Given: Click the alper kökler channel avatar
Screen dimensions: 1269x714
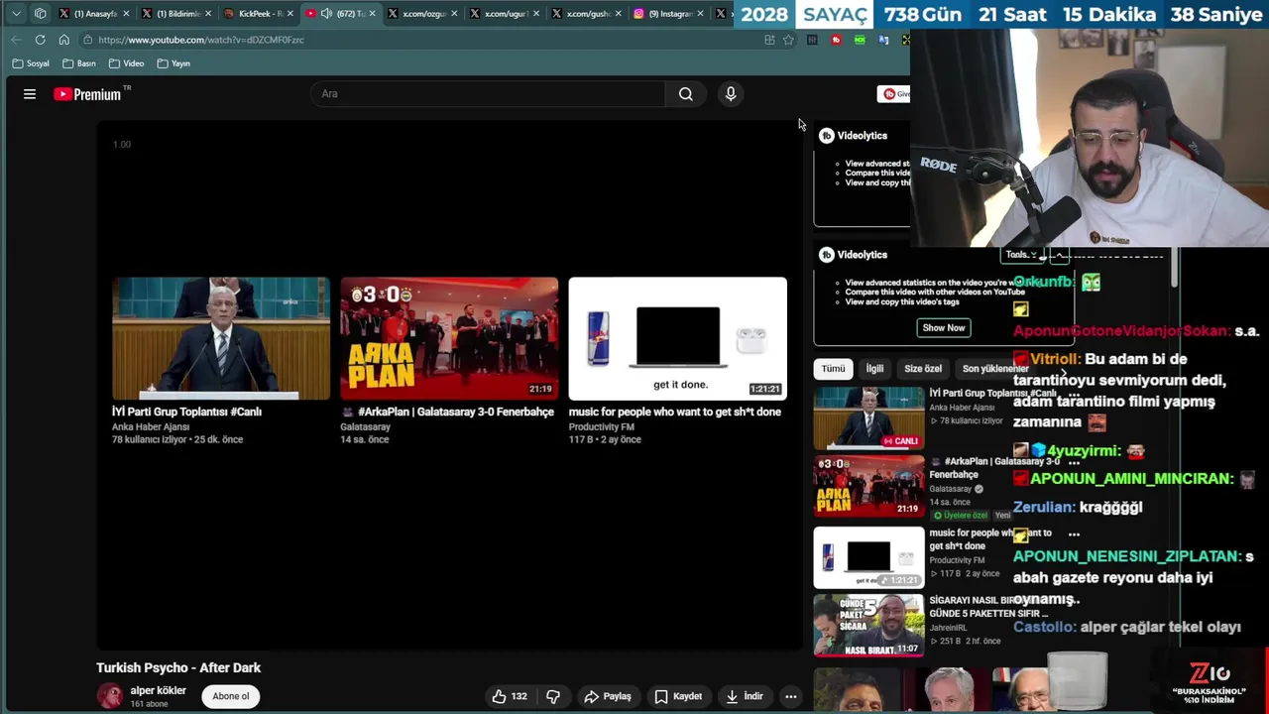Looking at the screenshot, I should coord(109,696).
